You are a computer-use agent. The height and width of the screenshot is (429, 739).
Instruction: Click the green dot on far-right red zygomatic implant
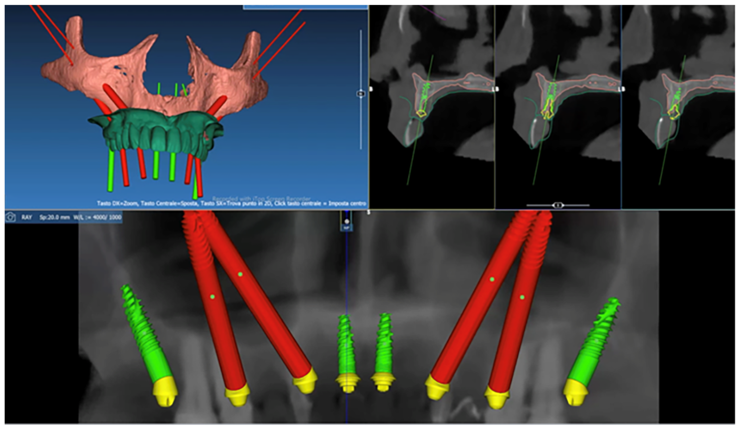522,297
